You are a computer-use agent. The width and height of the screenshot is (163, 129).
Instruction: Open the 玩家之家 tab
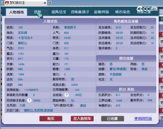[144, 12]
